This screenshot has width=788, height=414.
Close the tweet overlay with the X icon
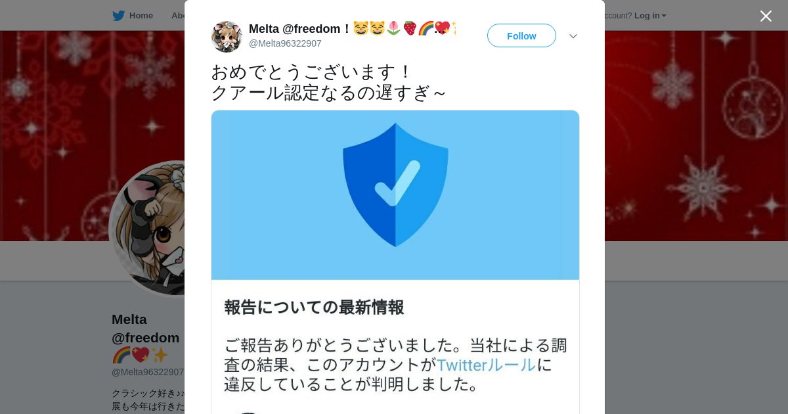[x=766, y=16]
